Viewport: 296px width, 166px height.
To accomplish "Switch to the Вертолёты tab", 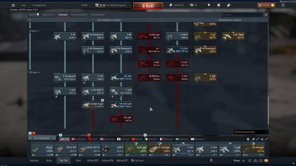I will pos(49,14).
